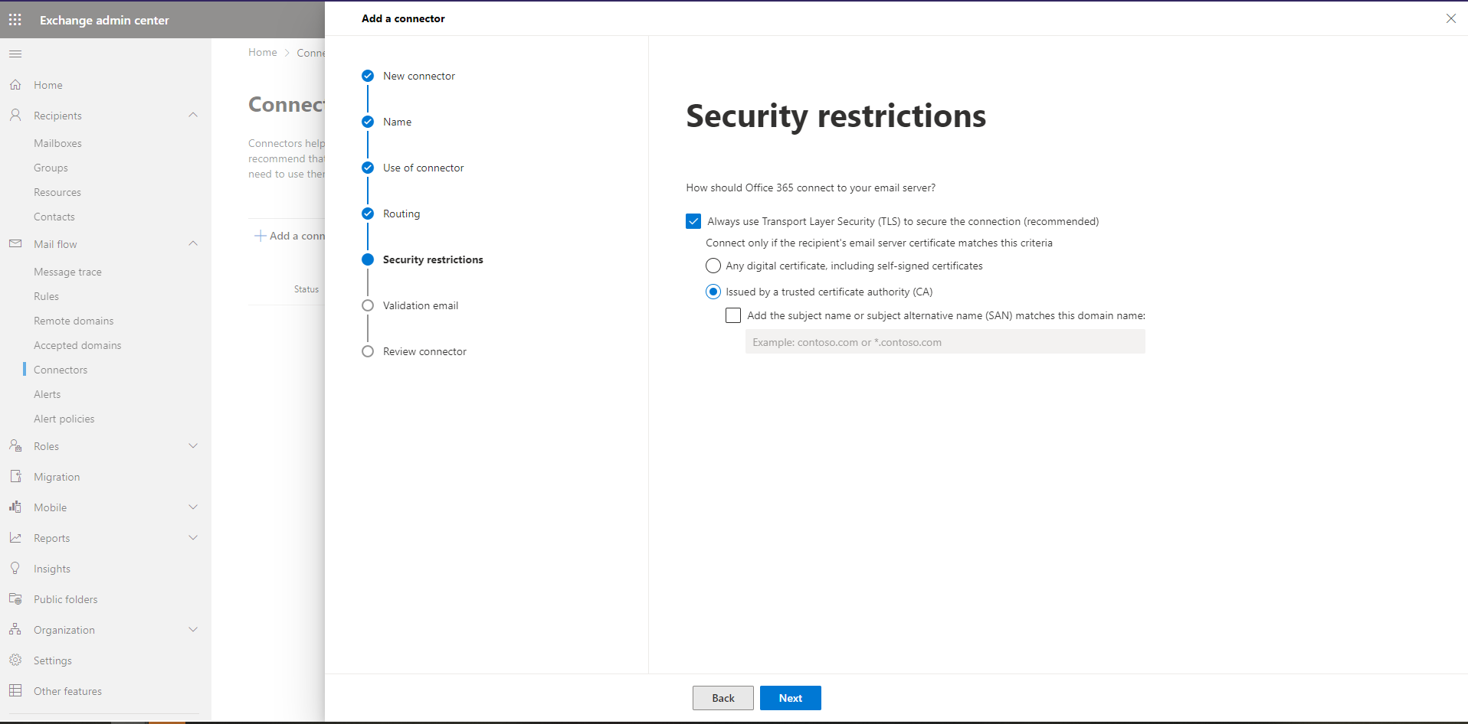
Task: Click the Migration icon in sidebar
Action: [15, 477]
